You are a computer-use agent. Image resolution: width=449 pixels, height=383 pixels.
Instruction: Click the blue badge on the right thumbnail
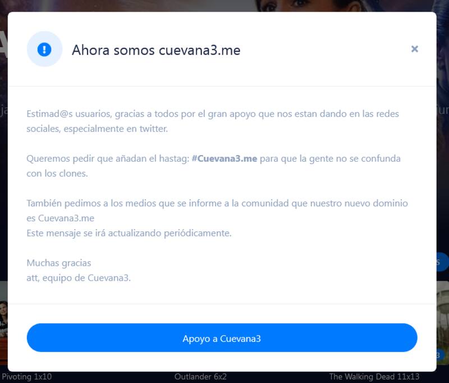[x=439, y=355]
